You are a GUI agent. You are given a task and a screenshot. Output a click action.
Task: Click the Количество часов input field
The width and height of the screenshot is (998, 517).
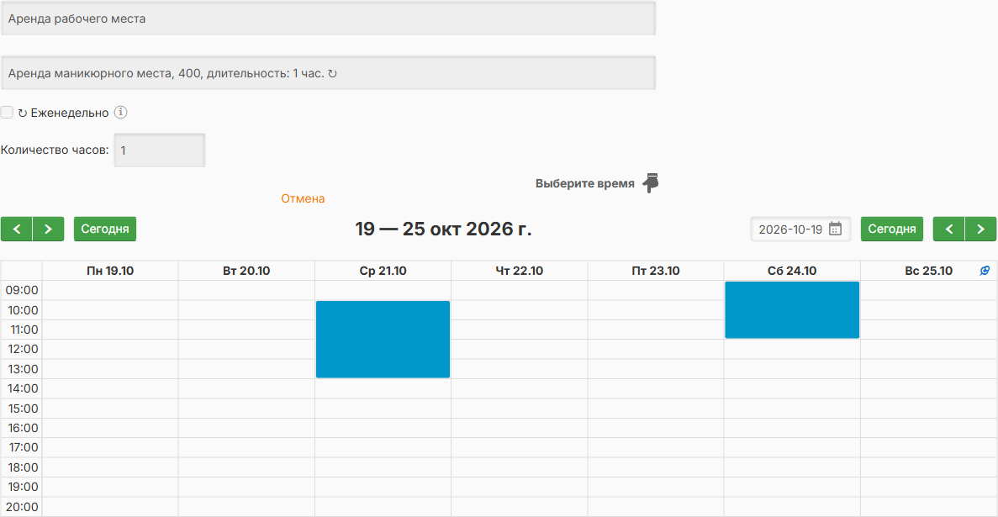coord(160,150)
